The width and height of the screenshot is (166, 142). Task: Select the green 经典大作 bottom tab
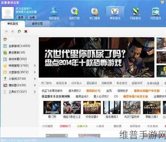82,126
